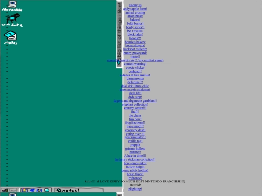Click the blue browser quick launch icon
Viewport: 262px width, 196px height.
pos(32,190)
